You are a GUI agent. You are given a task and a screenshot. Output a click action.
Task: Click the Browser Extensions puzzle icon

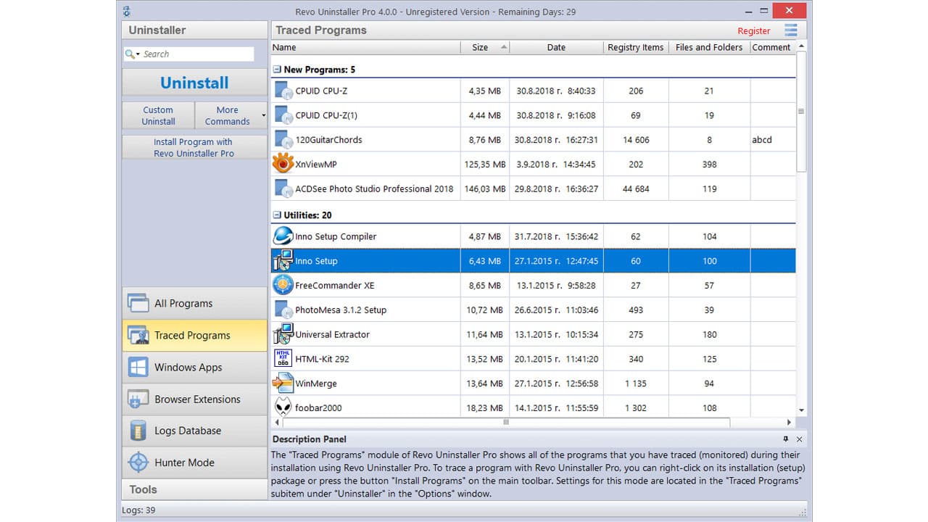click(x=138, y=399)
